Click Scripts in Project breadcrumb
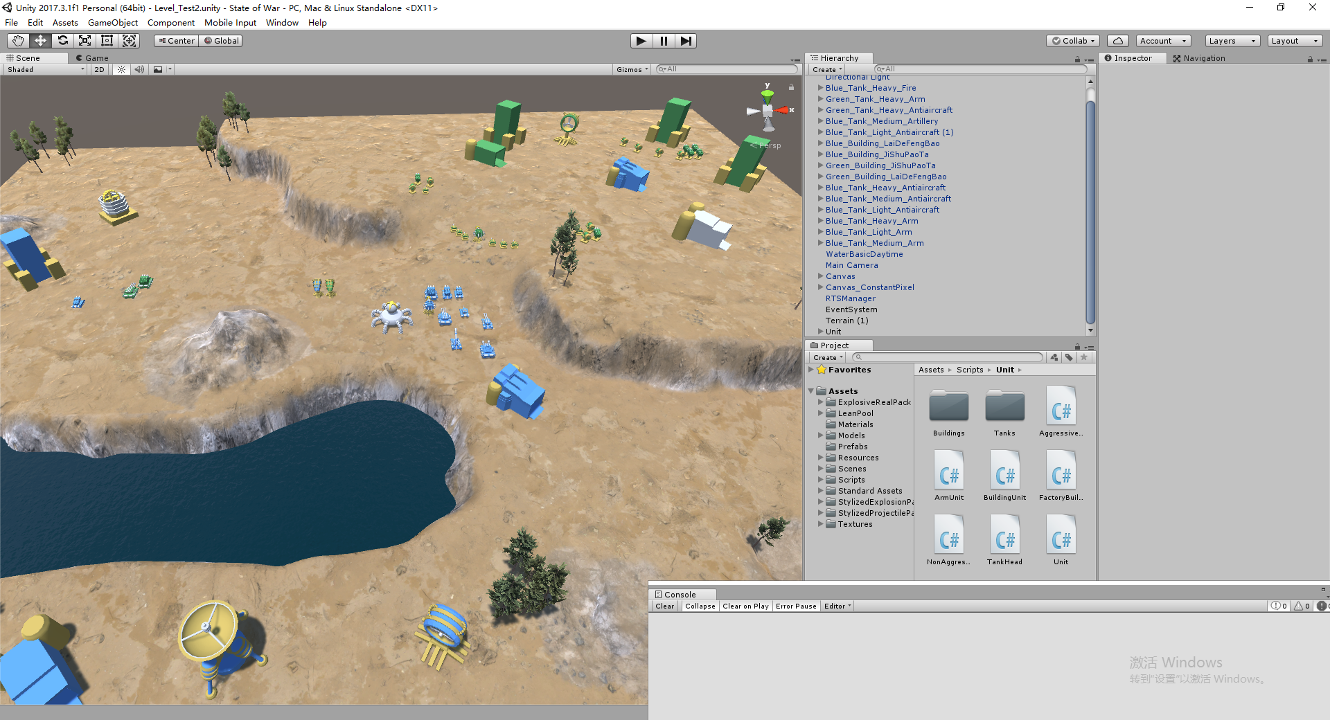This screenshot has width=1330, height=720. coord(970,370)
